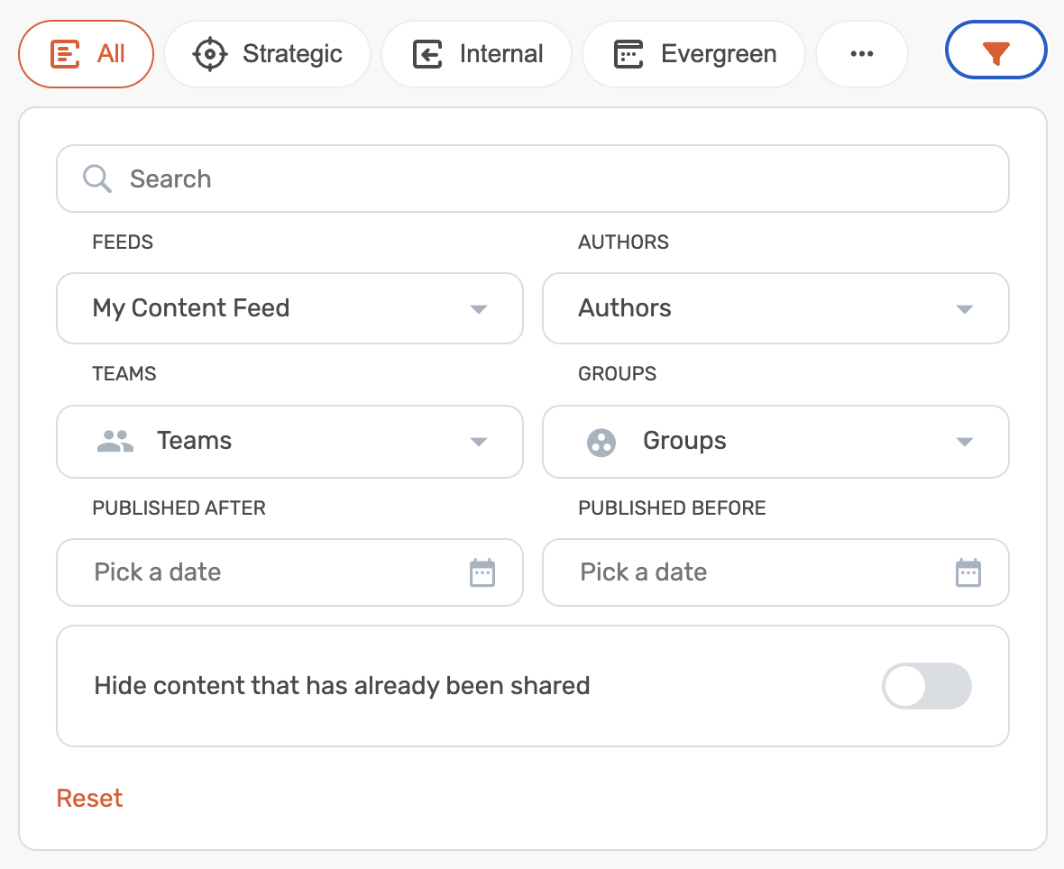1064x869 pixels.
Task: Click into the Search text field
Action: 541,178
